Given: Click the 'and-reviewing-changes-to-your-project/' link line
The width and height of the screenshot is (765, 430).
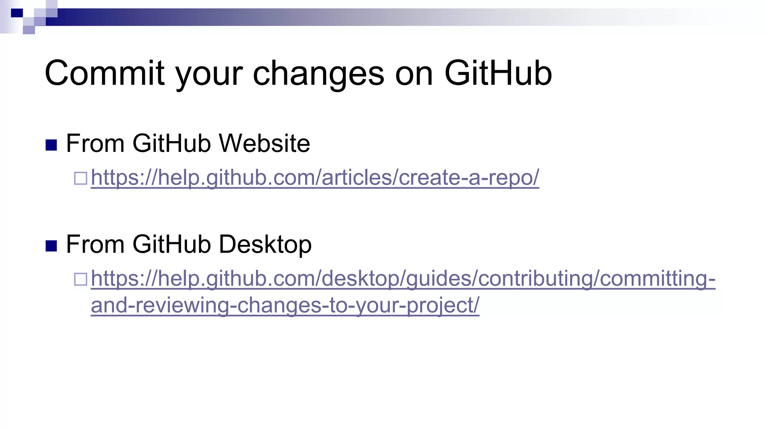Looking at the screenshot, I should click(285, 305).
